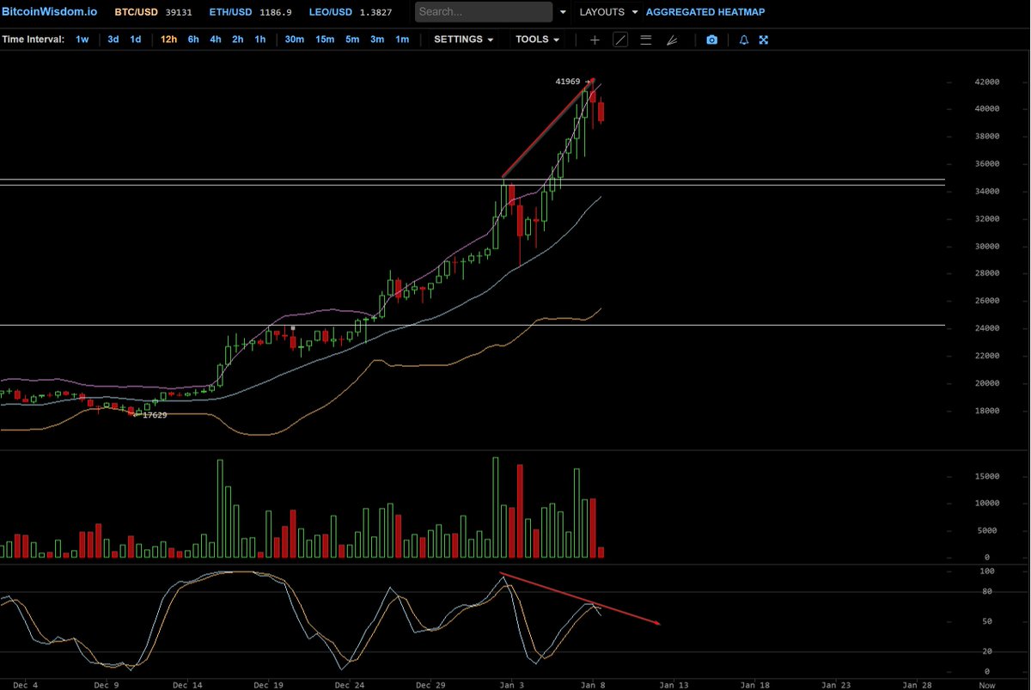Click the 41969 high price label
This screenshot has height=690, width=1031.
pos(568,82)
